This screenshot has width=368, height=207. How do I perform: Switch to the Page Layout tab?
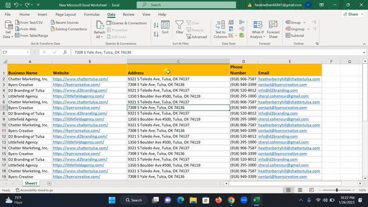tap(66, 14)
